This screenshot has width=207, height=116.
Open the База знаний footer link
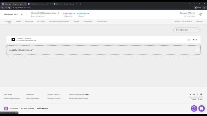[8, 94]
